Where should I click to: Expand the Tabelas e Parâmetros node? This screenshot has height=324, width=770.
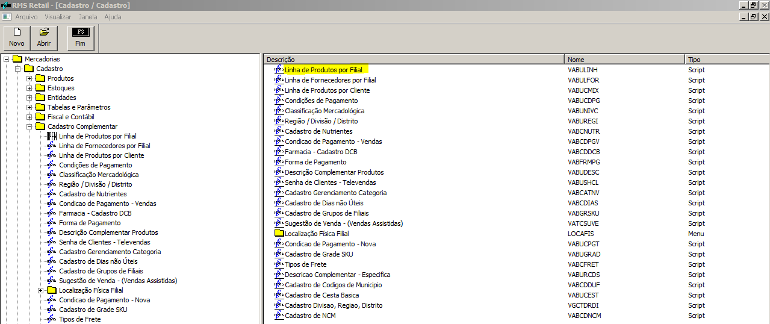(x=29, y=107)
